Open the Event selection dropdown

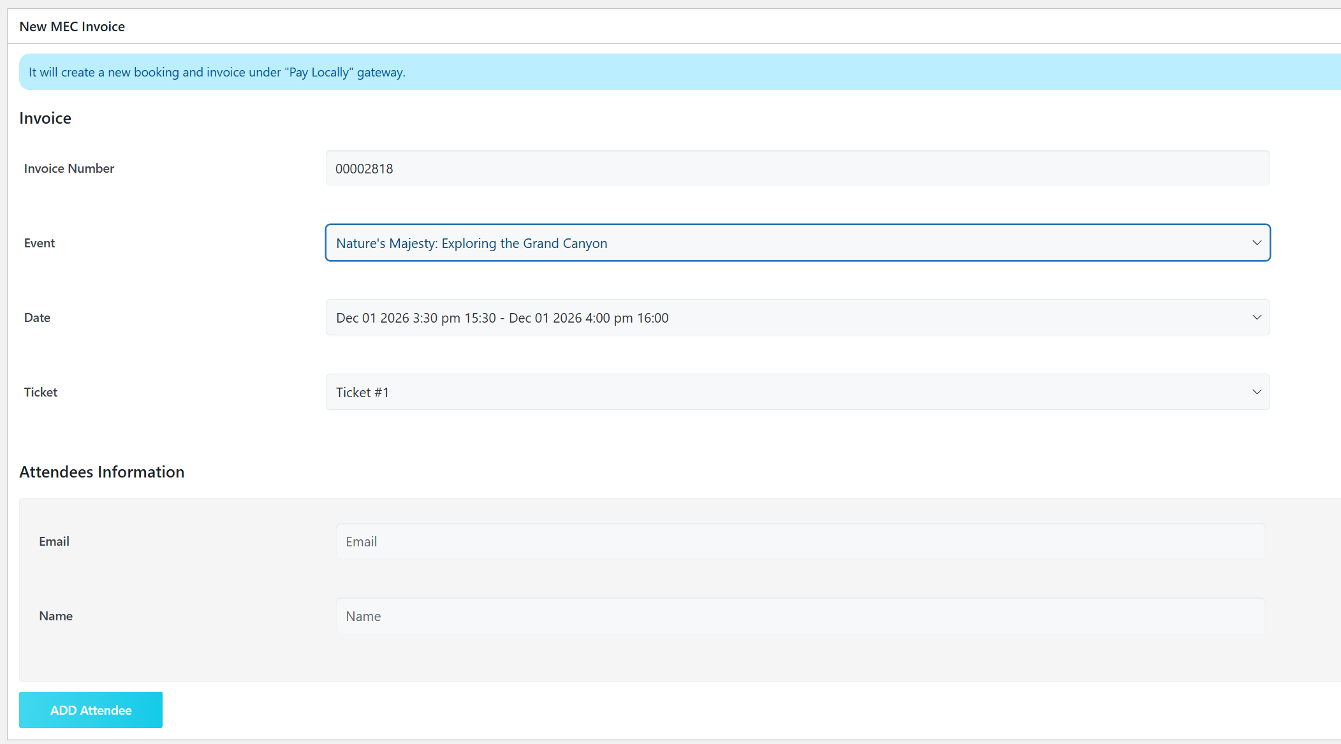point(797,243)
